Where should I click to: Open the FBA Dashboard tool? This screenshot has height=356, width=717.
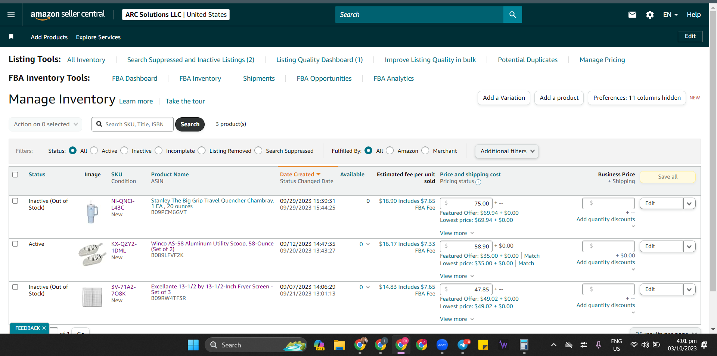point(135,78)
